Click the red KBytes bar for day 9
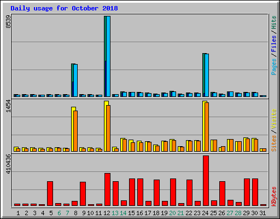Viewport: 280px width, 219px height. tap(83, 194)
